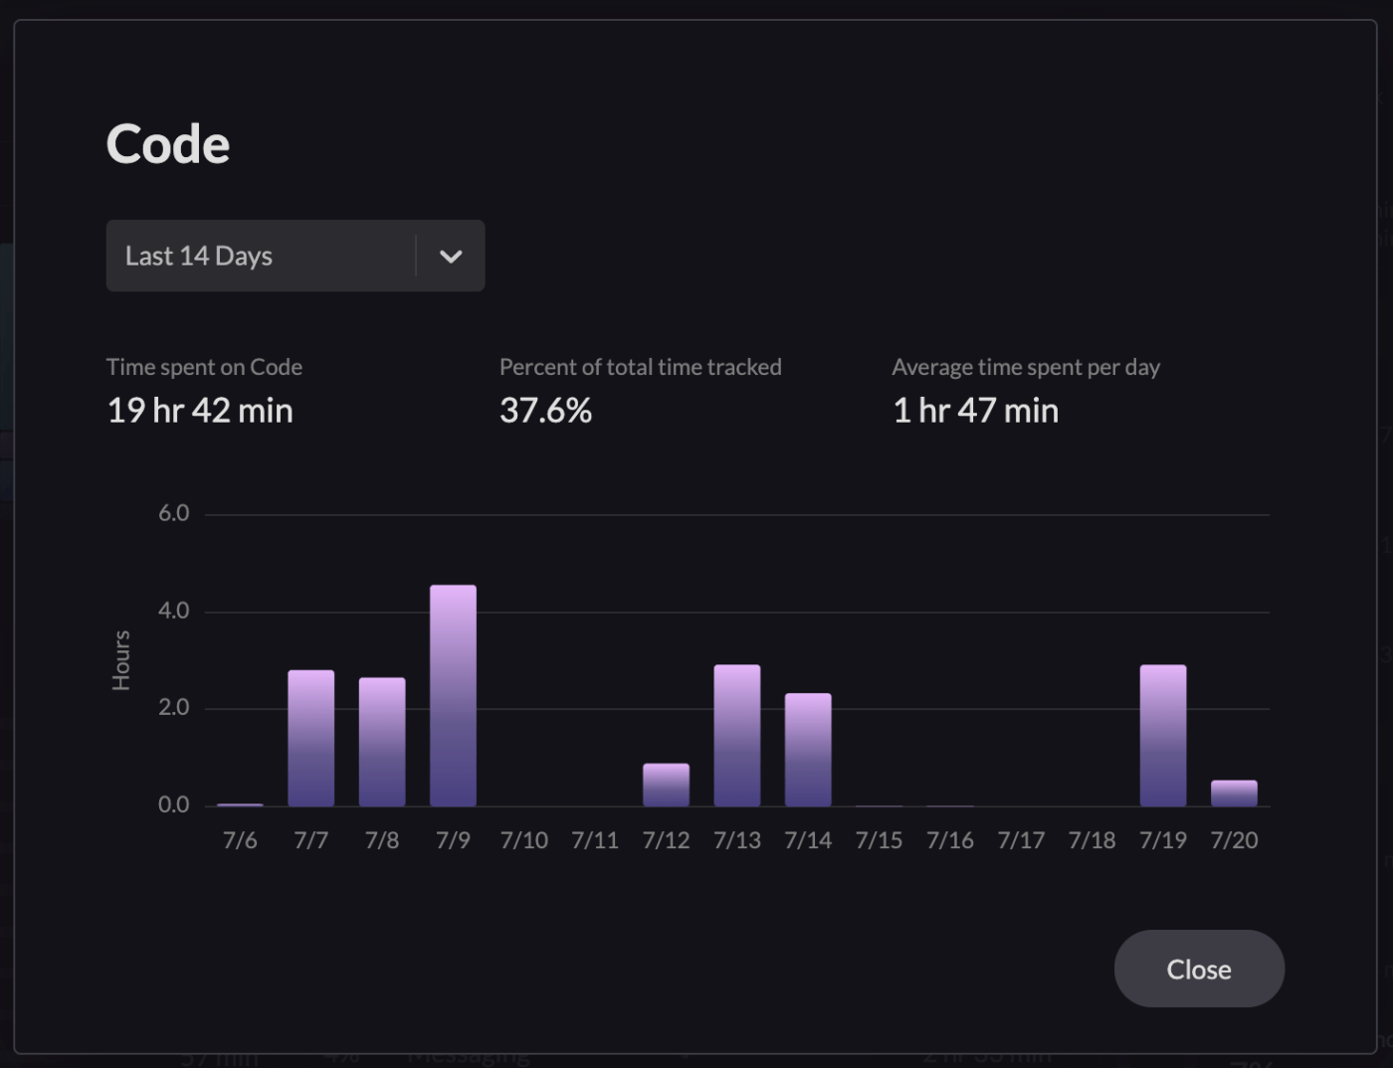1393x1068 pixels.
Task: Click the Time spent on Code statistic
Action: [199, 410]
